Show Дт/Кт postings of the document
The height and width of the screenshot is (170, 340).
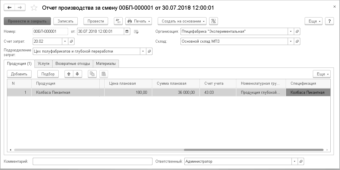[x=118, y=21]
